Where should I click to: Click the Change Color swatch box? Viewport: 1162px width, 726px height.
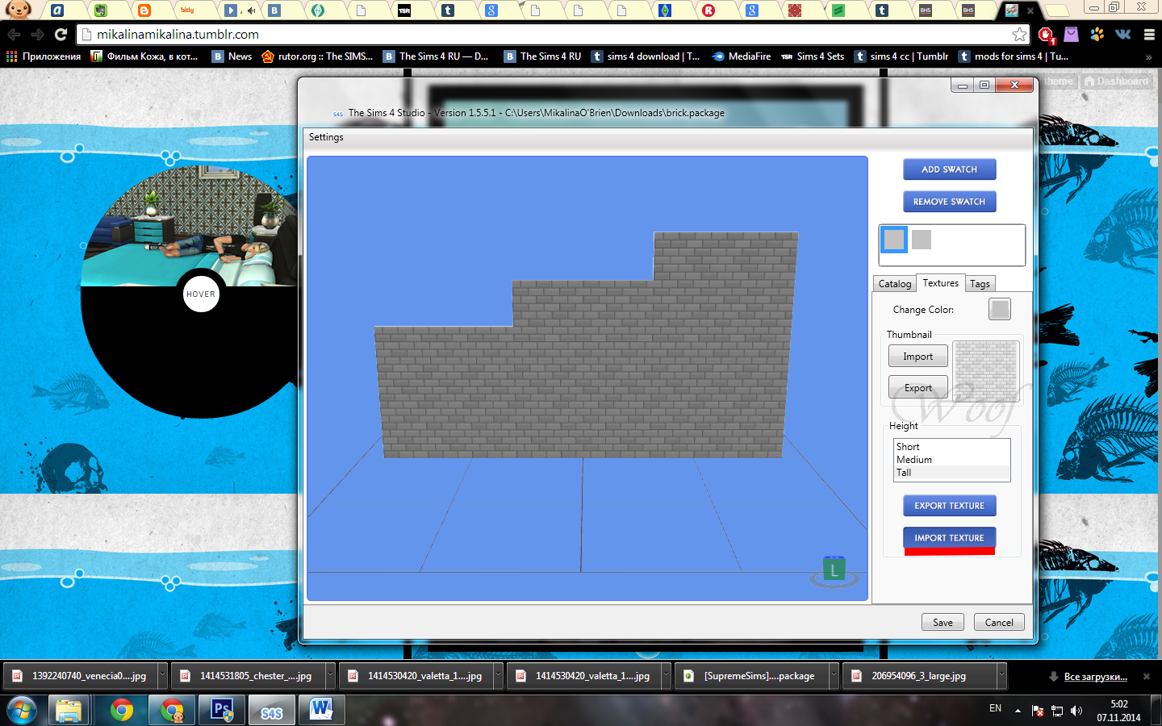point(999,310)
